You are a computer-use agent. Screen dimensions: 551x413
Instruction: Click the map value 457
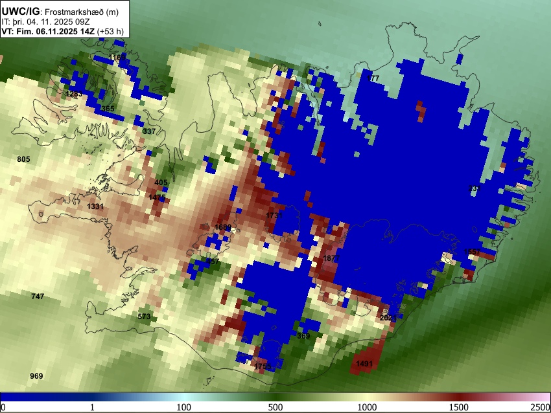(213, 262)
